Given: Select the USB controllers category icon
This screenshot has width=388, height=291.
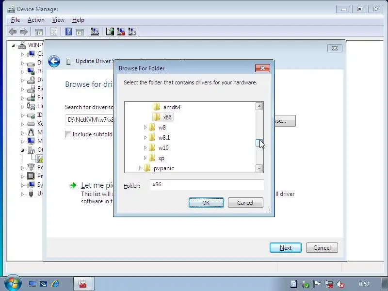Looking at the screenshot, I should (31, 193).
